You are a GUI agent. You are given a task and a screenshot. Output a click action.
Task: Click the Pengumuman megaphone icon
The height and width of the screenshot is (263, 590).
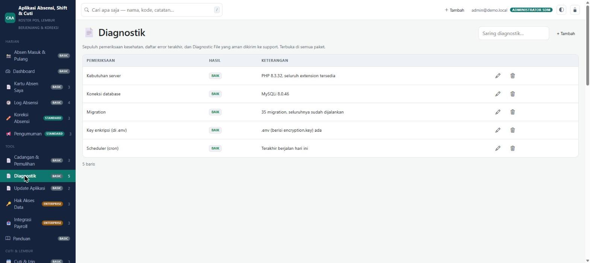pos(9,134)
